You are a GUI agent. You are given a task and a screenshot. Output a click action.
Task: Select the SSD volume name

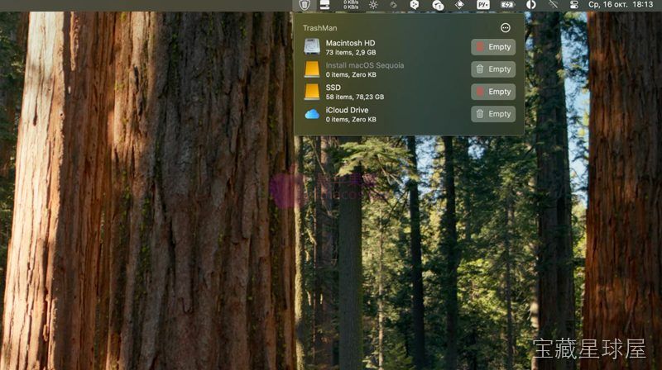click(333, 88)
